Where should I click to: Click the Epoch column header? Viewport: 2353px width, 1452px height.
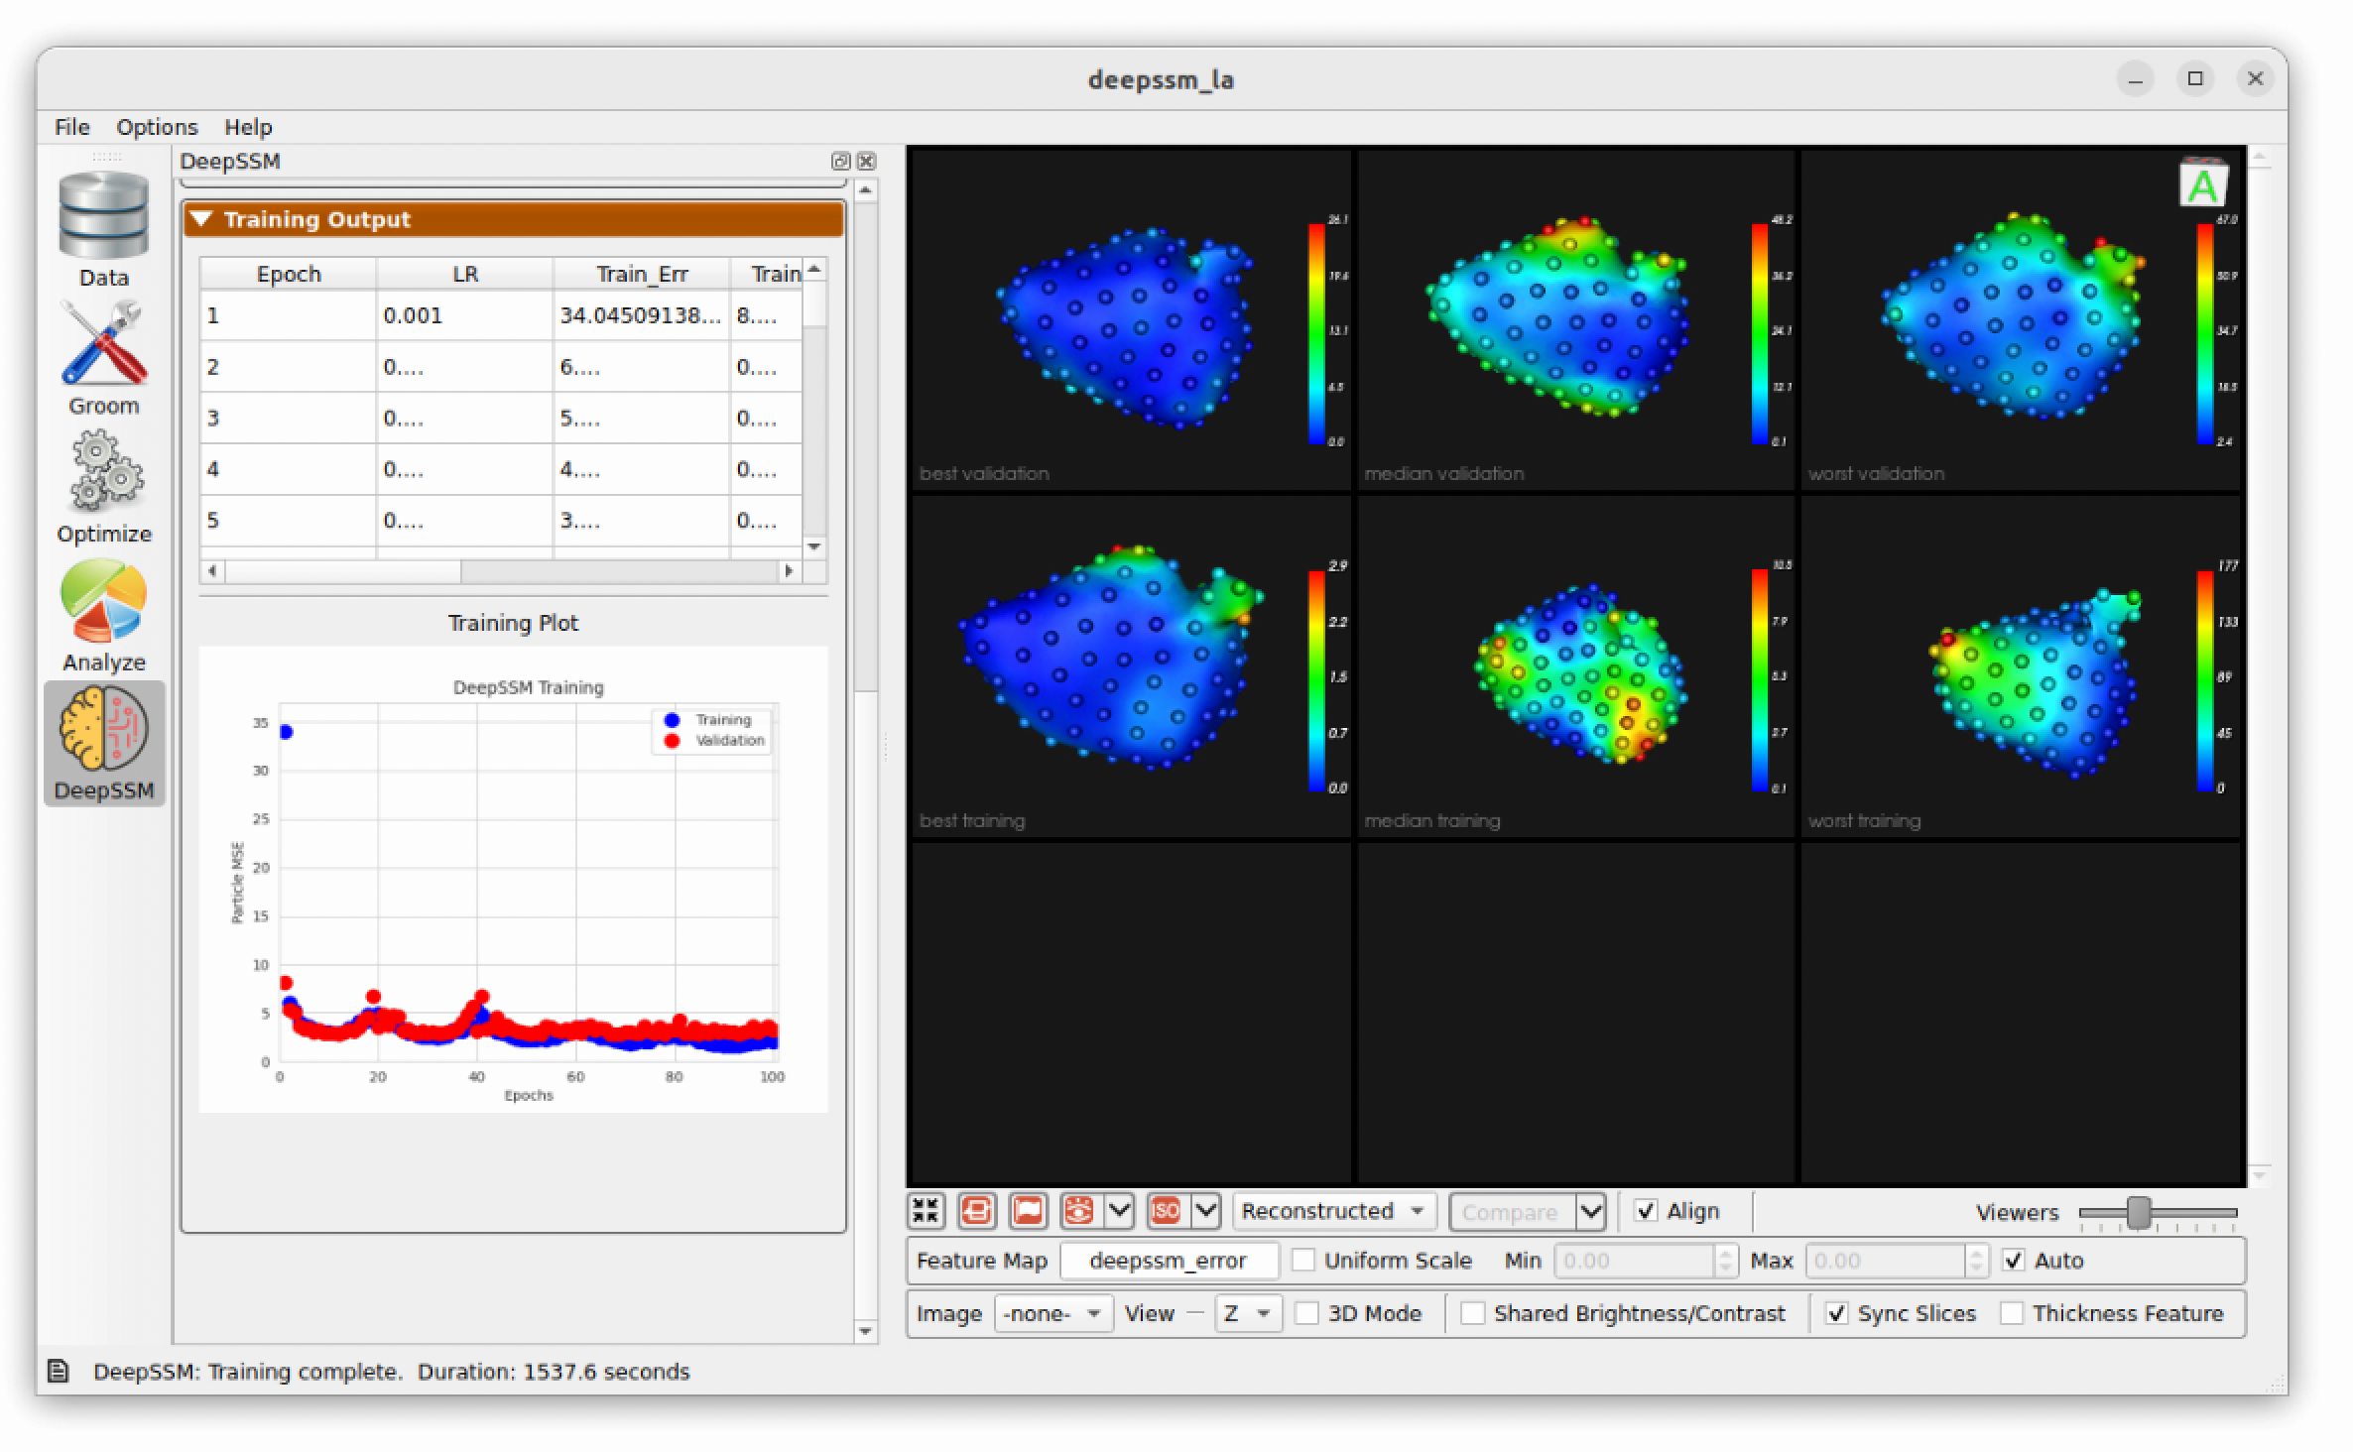[289, 274]
